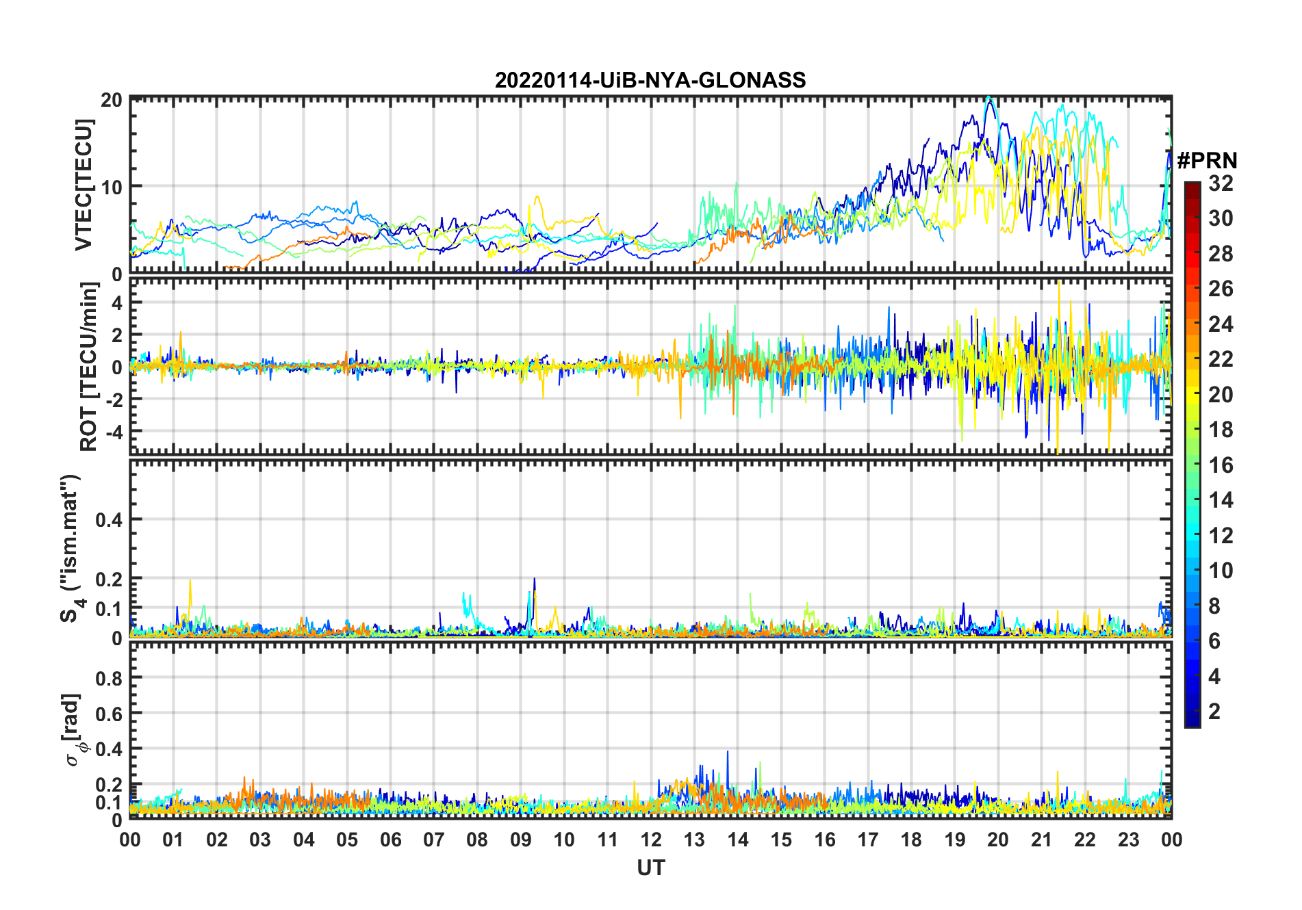1302x910 pixels.
Task: Click the PRN colorbar scale
Action: pyautogui.click(x=1192, y=454)
